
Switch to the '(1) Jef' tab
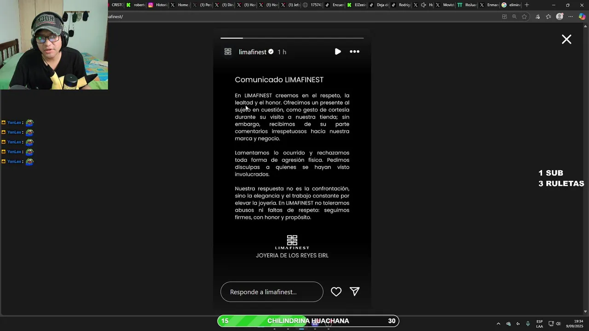[x=290, y=5]
